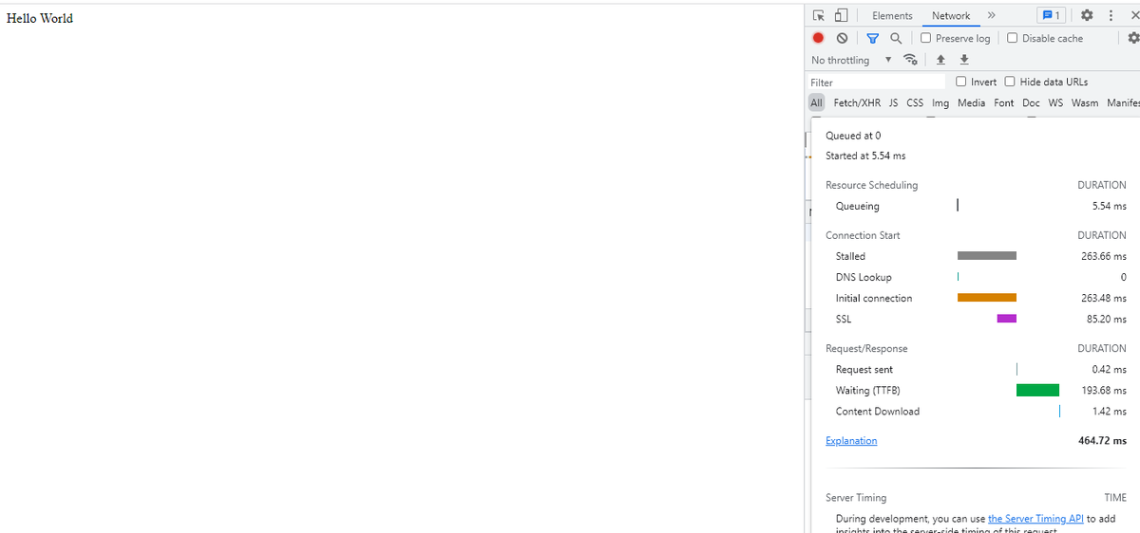This screenshot has height=533, width=1140.
Task: Focus the Filter text field
Action: (x=876, y=83)
